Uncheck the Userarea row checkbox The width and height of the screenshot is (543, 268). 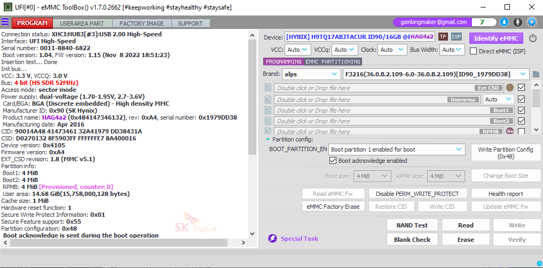[x=521, y=99]
